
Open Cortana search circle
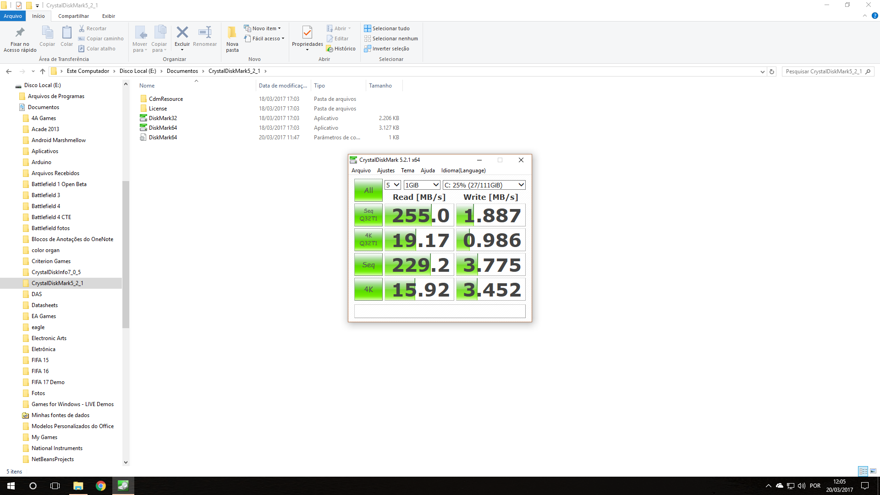[33, 486]
